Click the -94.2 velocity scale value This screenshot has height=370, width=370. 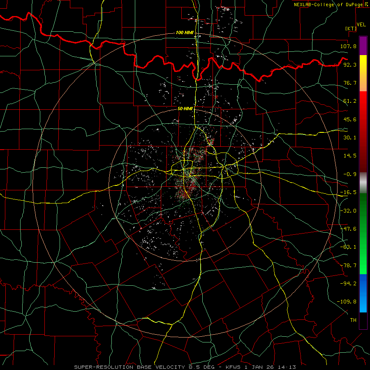(348, 284)
